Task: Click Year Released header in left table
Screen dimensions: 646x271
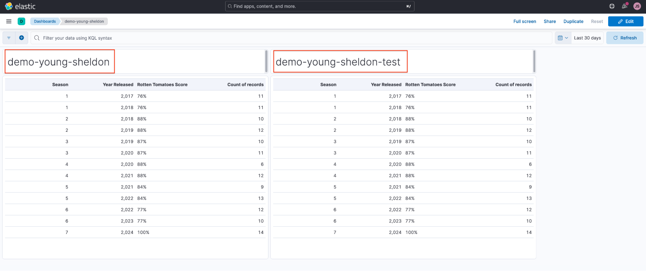Action: point(118,85)
